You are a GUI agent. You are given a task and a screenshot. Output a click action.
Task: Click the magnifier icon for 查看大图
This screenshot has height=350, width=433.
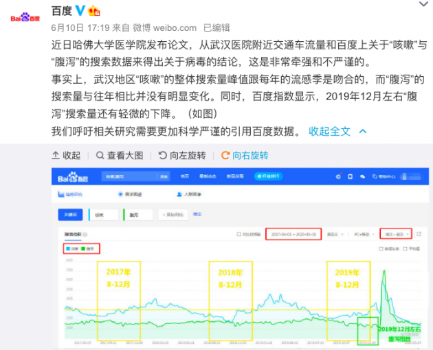pos(100,156)
